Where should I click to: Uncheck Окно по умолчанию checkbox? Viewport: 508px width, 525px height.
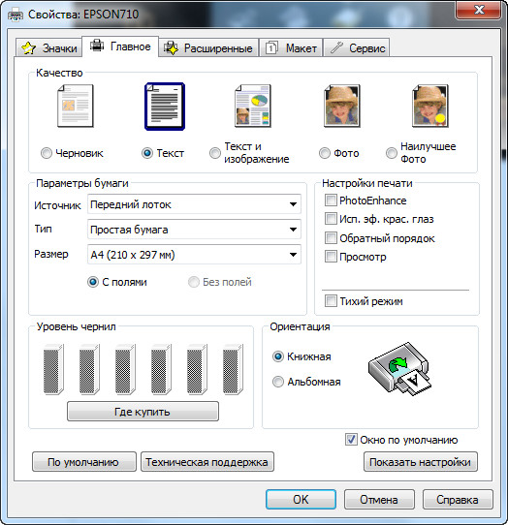(351, 440)
